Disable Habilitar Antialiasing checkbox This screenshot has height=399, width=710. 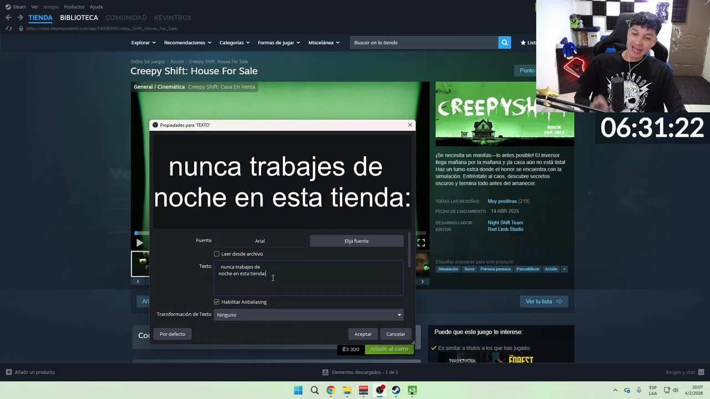point(217,302)
